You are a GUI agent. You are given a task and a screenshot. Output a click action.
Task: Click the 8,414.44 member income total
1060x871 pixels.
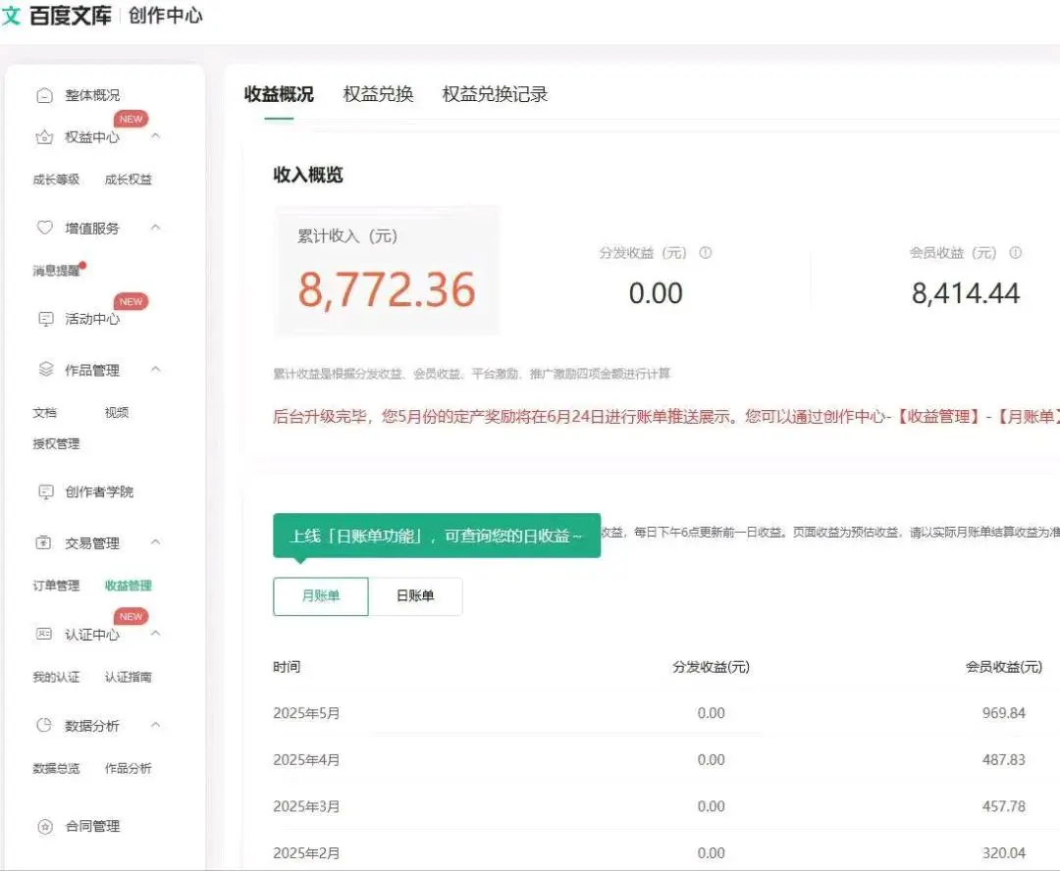tap(966, 293)
